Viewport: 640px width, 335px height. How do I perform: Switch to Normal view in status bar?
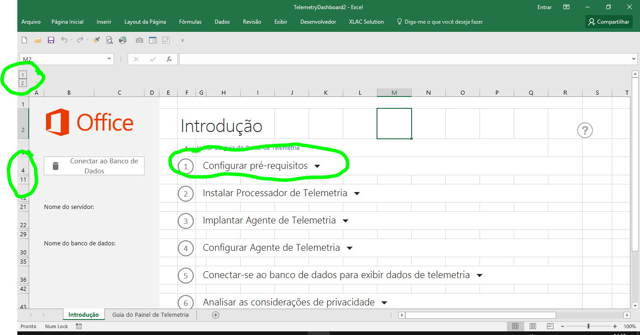(x=515, y=326)
